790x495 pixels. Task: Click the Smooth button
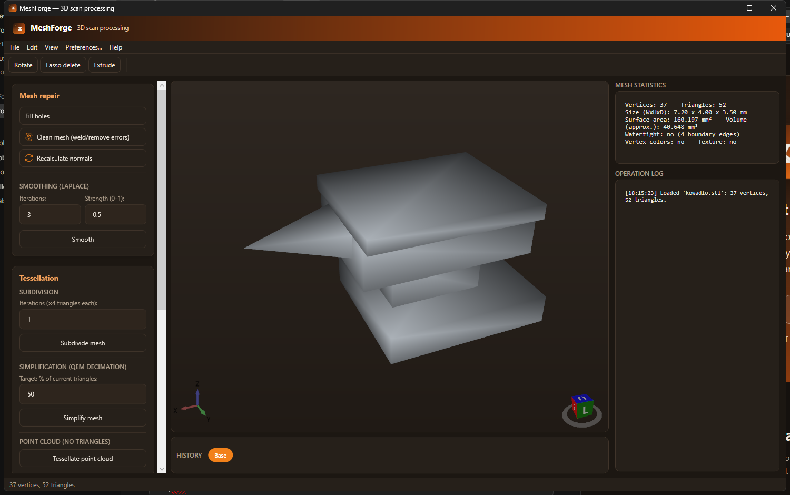pos(83,239)
